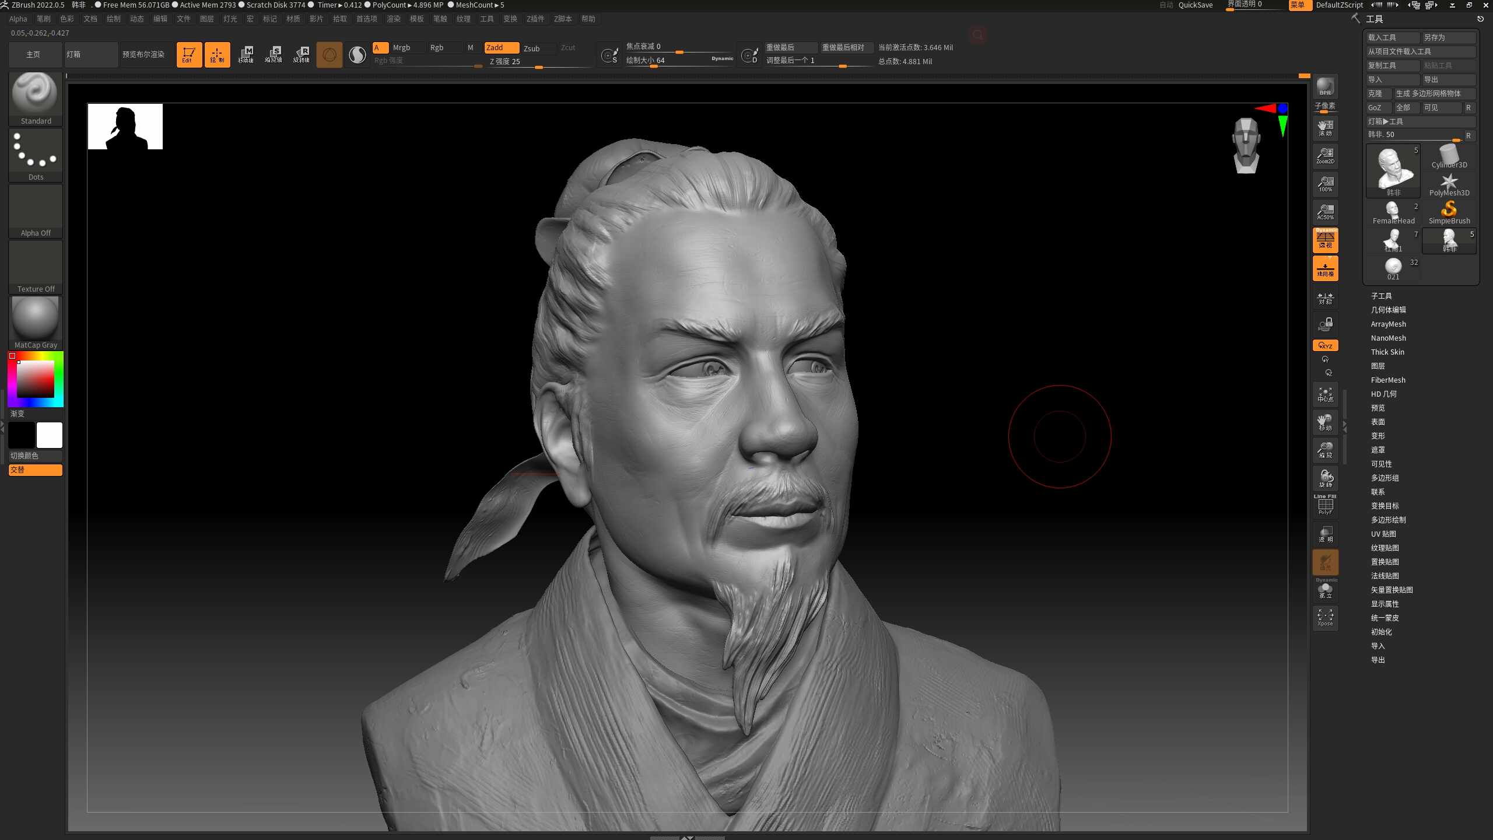The image size is (1493, 840).
Task: Choose the Cylinder3D tool icon
Action: pyautogui.click(x=1449, y=156)
